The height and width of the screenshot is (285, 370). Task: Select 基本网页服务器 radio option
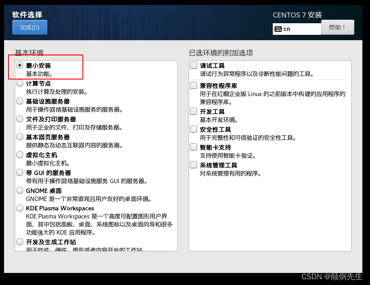pos(20,137)
